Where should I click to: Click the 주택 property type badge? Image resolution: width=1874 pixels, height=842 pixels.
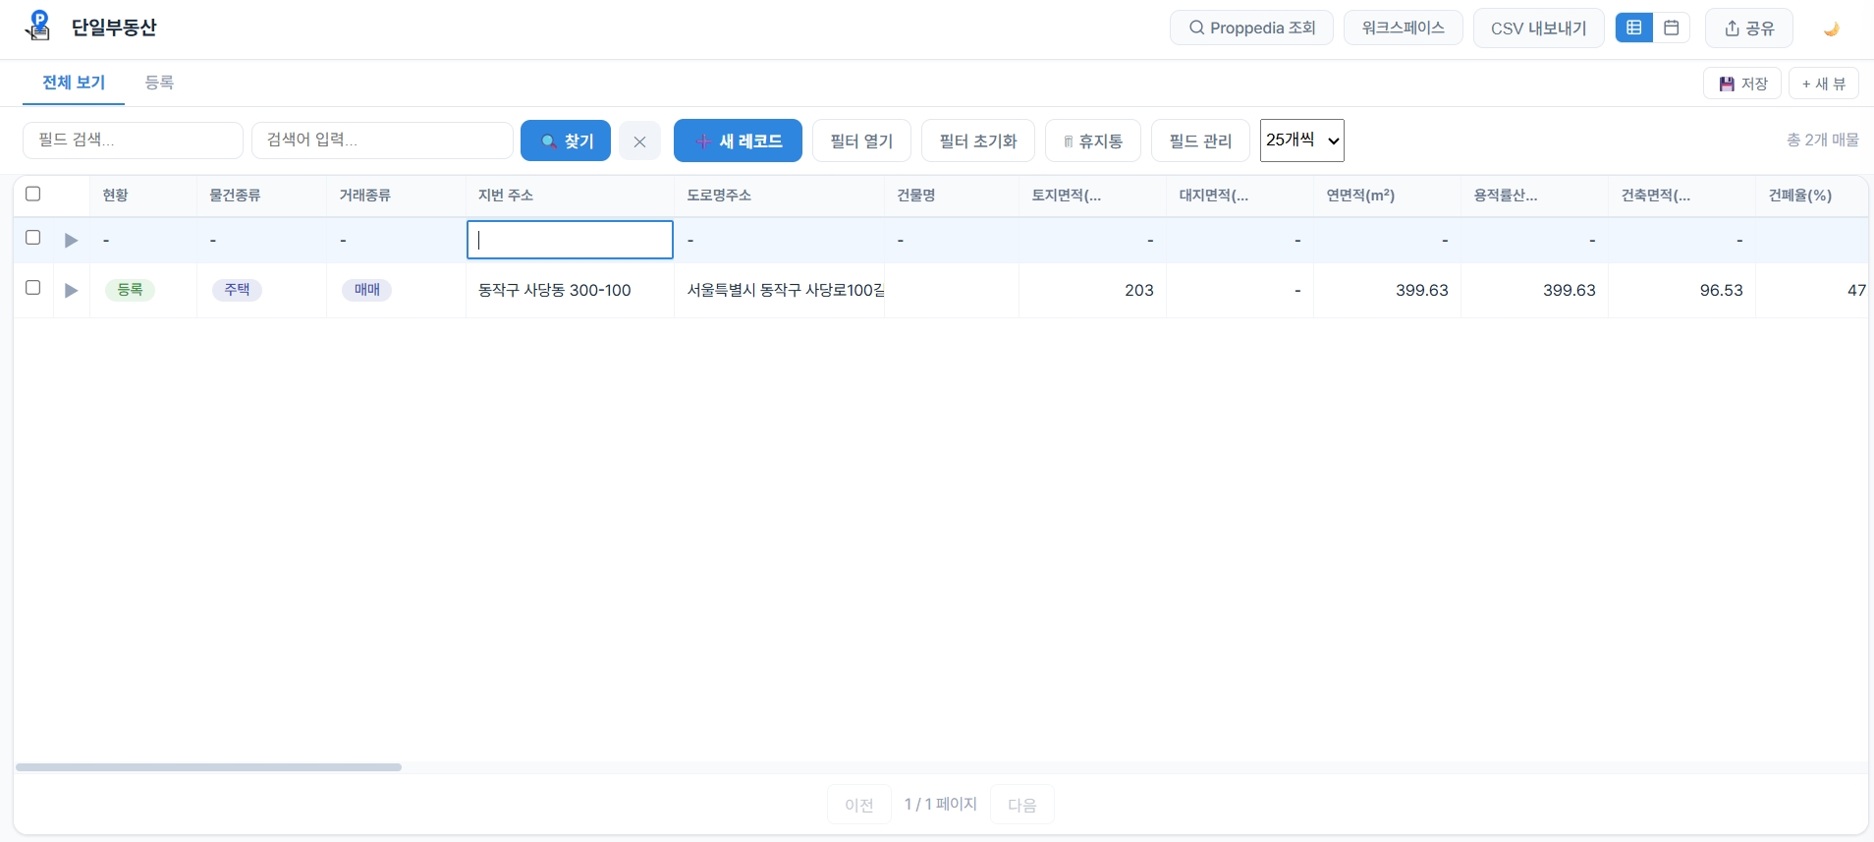click(x=237, y=290)
